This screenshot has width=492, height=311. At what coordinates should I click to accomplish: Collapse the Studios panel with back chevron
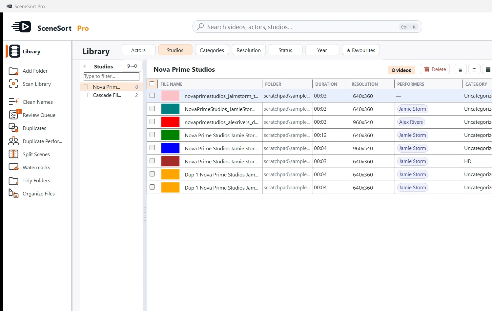85,66
